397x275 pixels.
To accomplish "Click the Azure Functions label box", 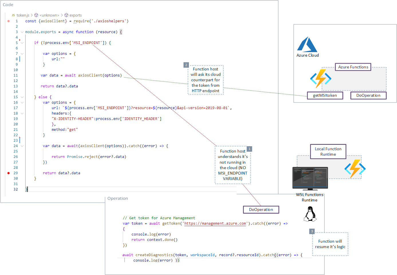I will coord(353,67).
